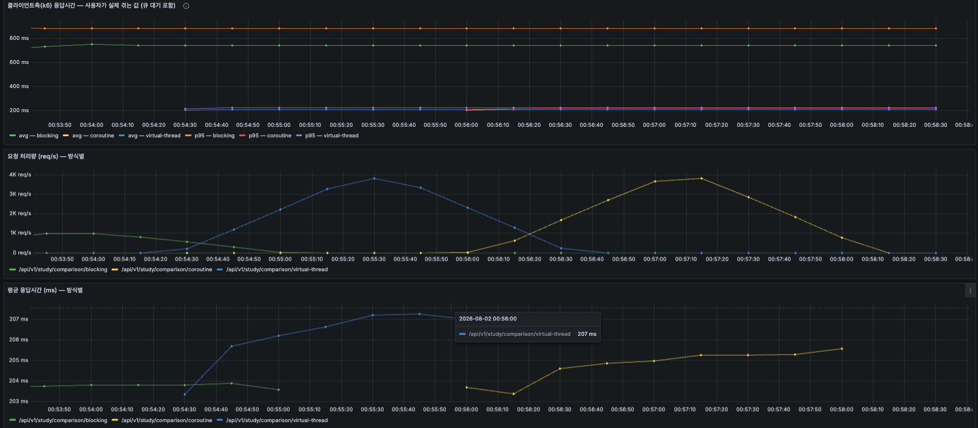
Task: Select the virtual-thread peak point at 00:55:30 in throughput chart
Action: (x=374, y=178)
